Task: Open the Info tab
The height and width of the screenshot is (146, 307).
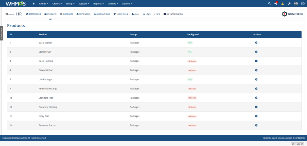Action: (157, 14)
